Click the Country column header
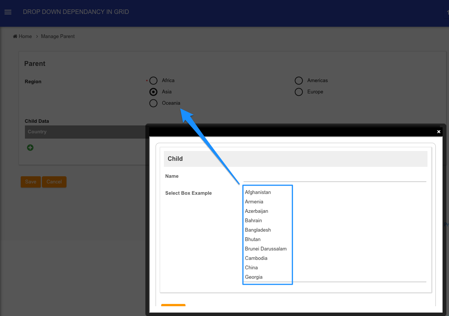The width and height of the screenshot is (449, 316). coord(37,132)
